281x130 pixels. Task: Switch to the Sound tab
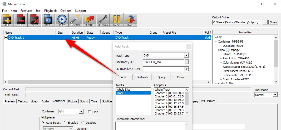[x=84, y=101]
